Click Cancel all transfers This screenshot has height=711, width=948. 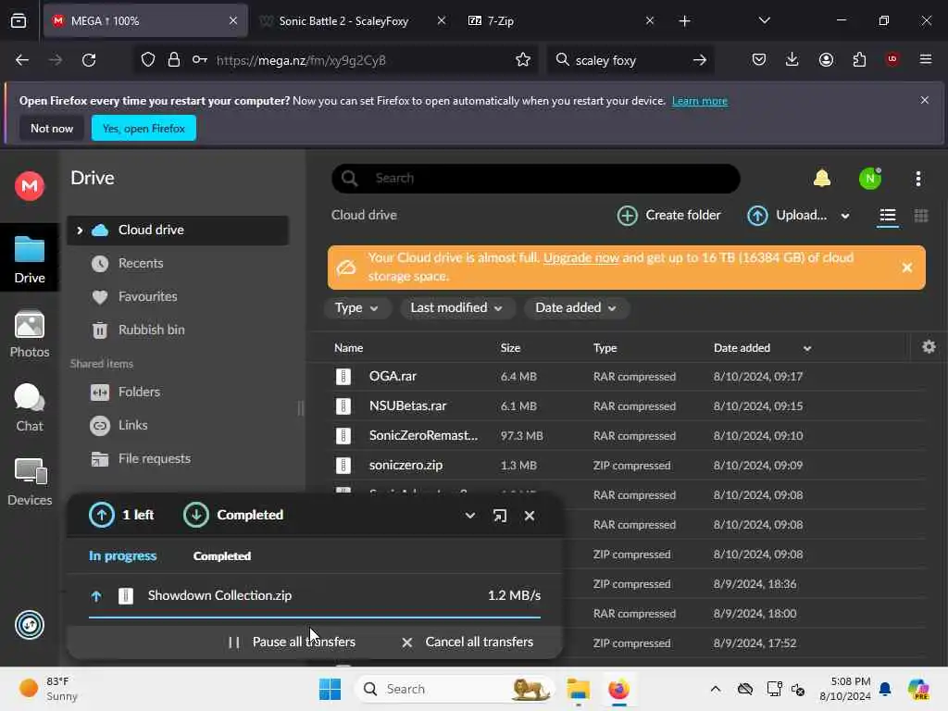pyautogui.click(x=468, y=642)
